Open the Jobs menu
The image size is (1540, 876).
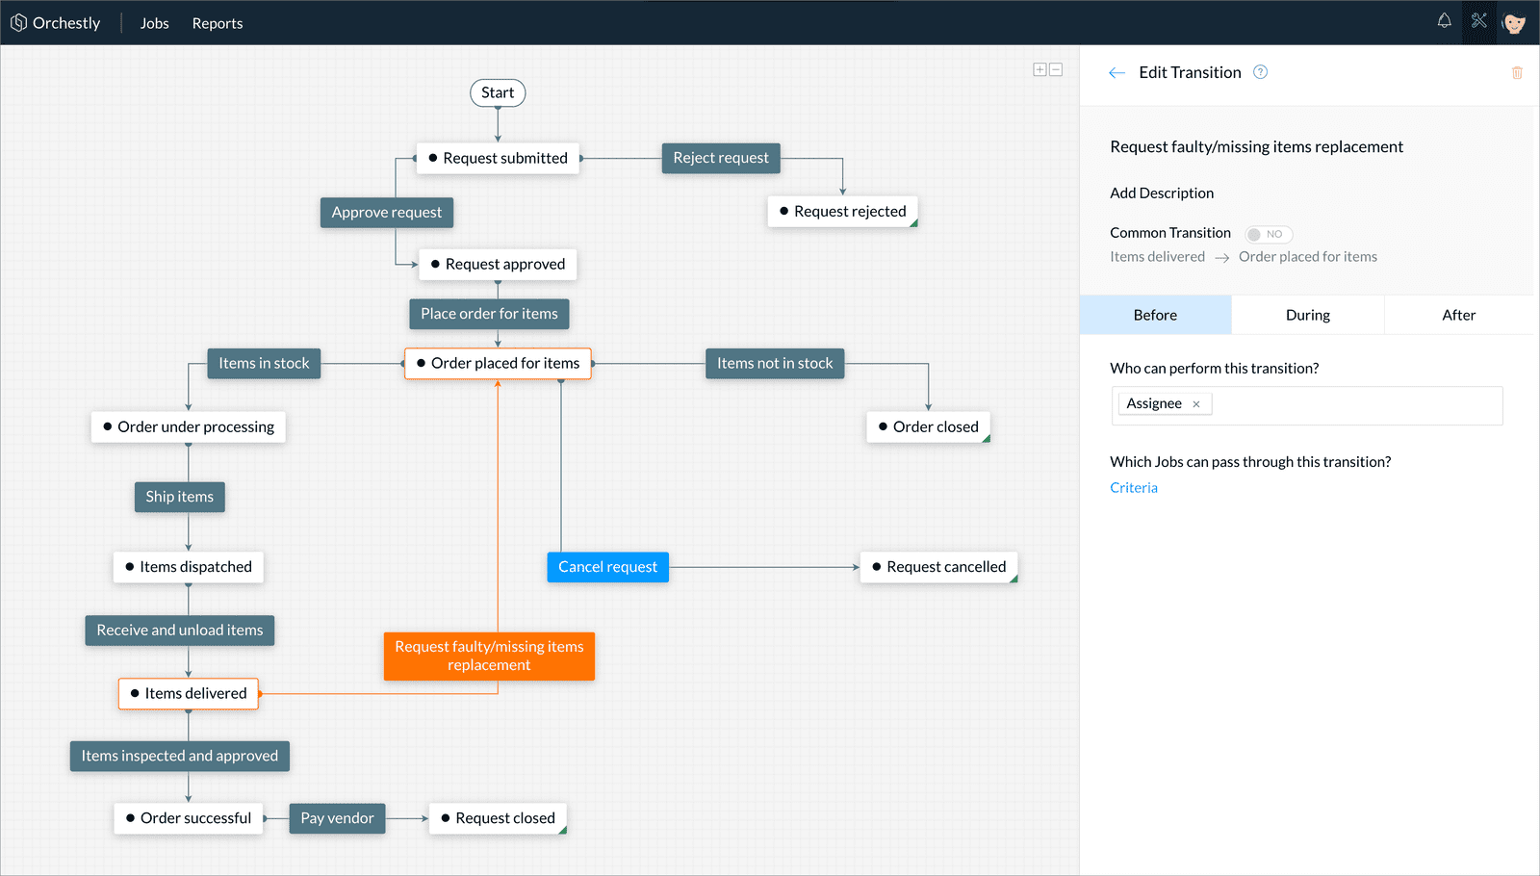click(x=154, y=23)
